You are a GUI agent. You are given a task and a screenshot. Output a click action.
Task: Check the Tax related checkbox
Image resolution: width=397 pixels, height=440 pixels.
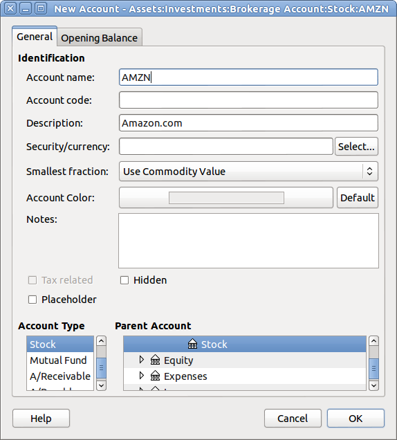pos(33,280)
